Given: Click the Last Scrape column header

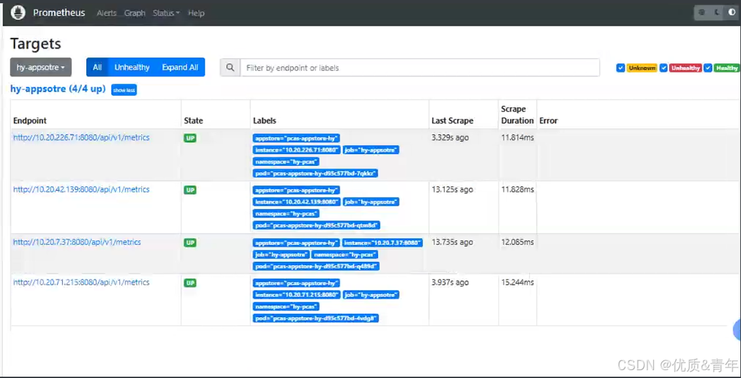Looking at the screenshot, I should tap(453, 121).
